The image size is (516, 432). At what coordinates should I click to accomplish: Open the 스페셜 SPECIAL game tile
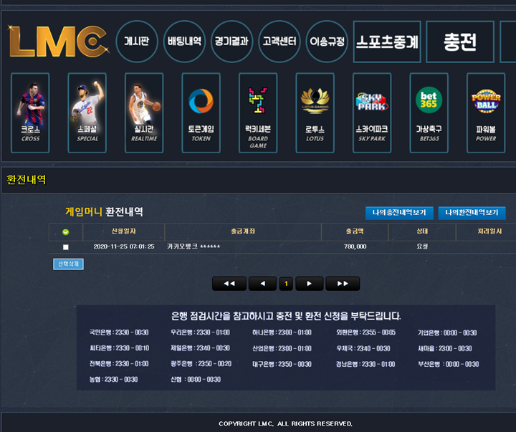pos(87,113)
